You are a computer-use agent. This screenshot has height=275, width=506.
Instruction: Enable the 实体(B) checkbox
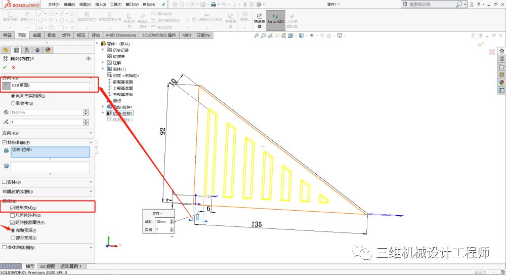[5, 182]
